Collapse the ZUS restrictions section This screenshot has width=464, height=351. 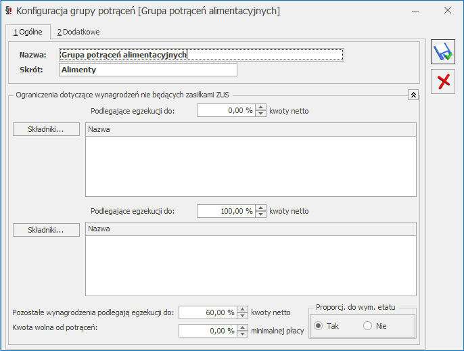pos(413,95)
